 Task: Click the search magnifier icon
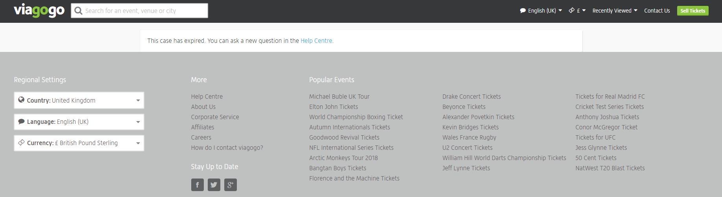tap(78, 11)
